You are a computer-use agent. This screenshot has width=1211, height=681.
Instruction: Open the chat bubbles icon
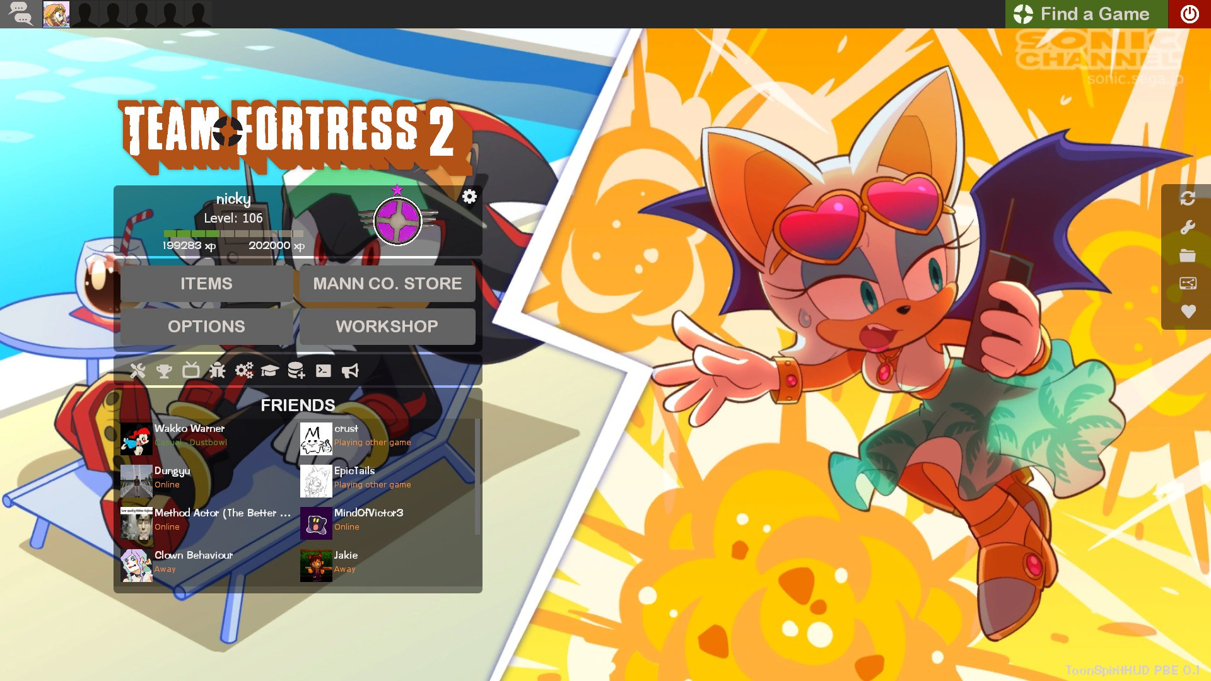[x=20, y=13]
